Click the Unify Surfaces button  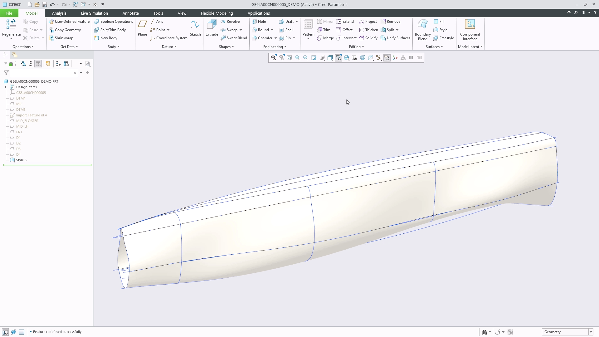(395, 38)
